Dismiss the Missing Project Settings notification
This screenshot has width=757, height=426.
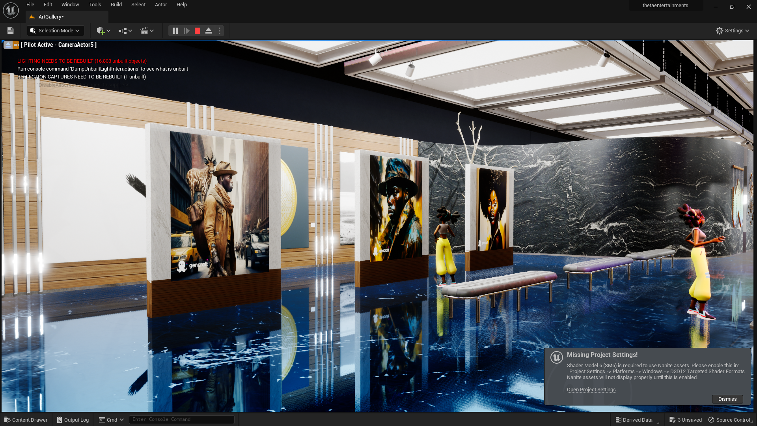pyautogui.click(x=727, y=399)
